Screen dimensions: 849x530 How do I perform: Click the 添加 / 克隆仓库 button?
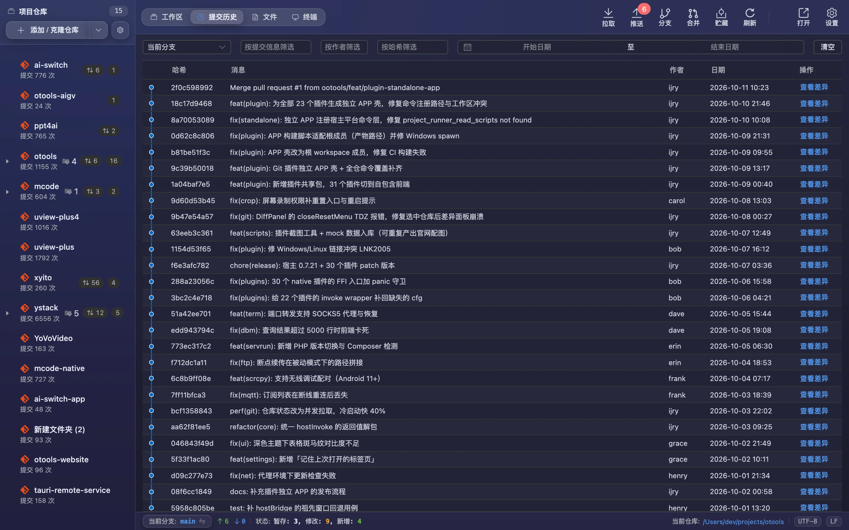48,30
